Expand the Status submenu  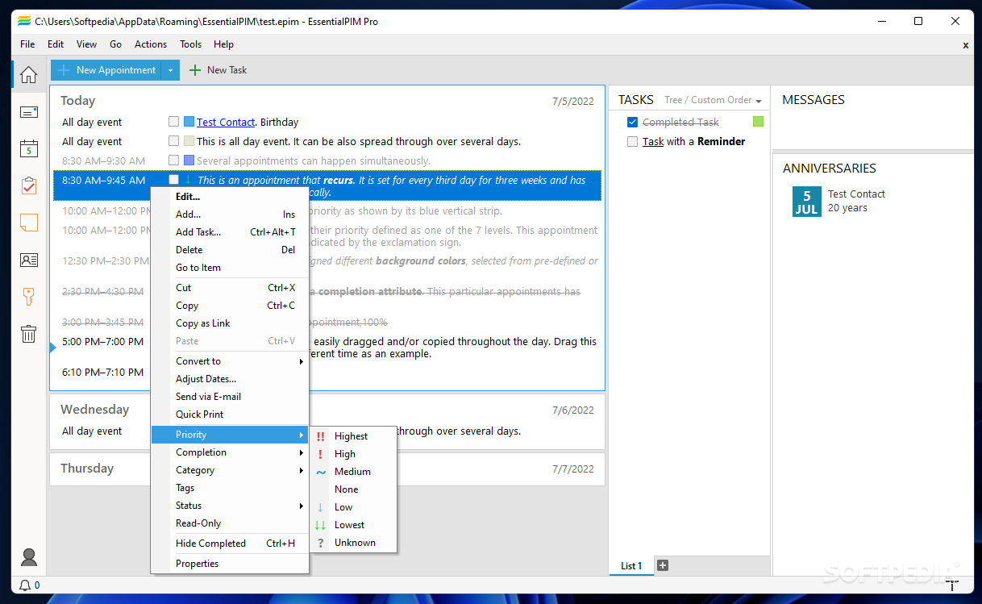pos(230,506)
